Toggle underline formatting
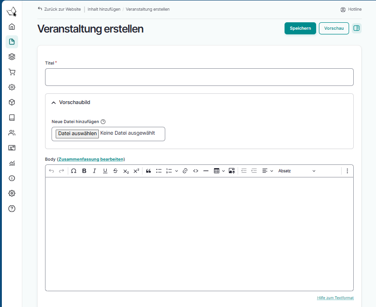This screenshot has width=376, height=307. pos(105,171)
